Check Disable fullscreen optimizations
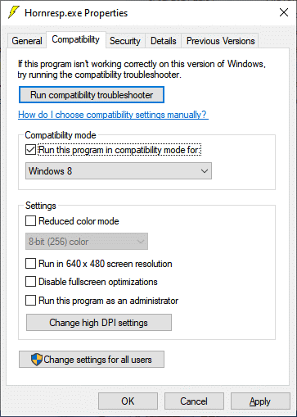The width and height of the screenshot is (297, 417). [x=30, y=282]
